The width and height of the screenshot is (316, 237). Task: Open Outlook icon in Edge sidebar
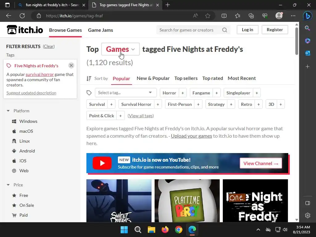click(308, 53)
